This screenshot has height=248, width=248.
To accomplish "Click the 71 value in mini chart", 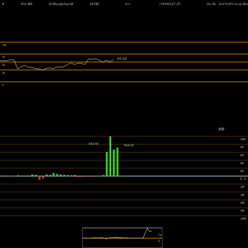I will pyautogui.click(x=160, y=235).
